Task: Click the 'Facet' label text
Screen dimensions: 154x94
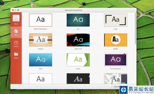Action: pos(78,69)
